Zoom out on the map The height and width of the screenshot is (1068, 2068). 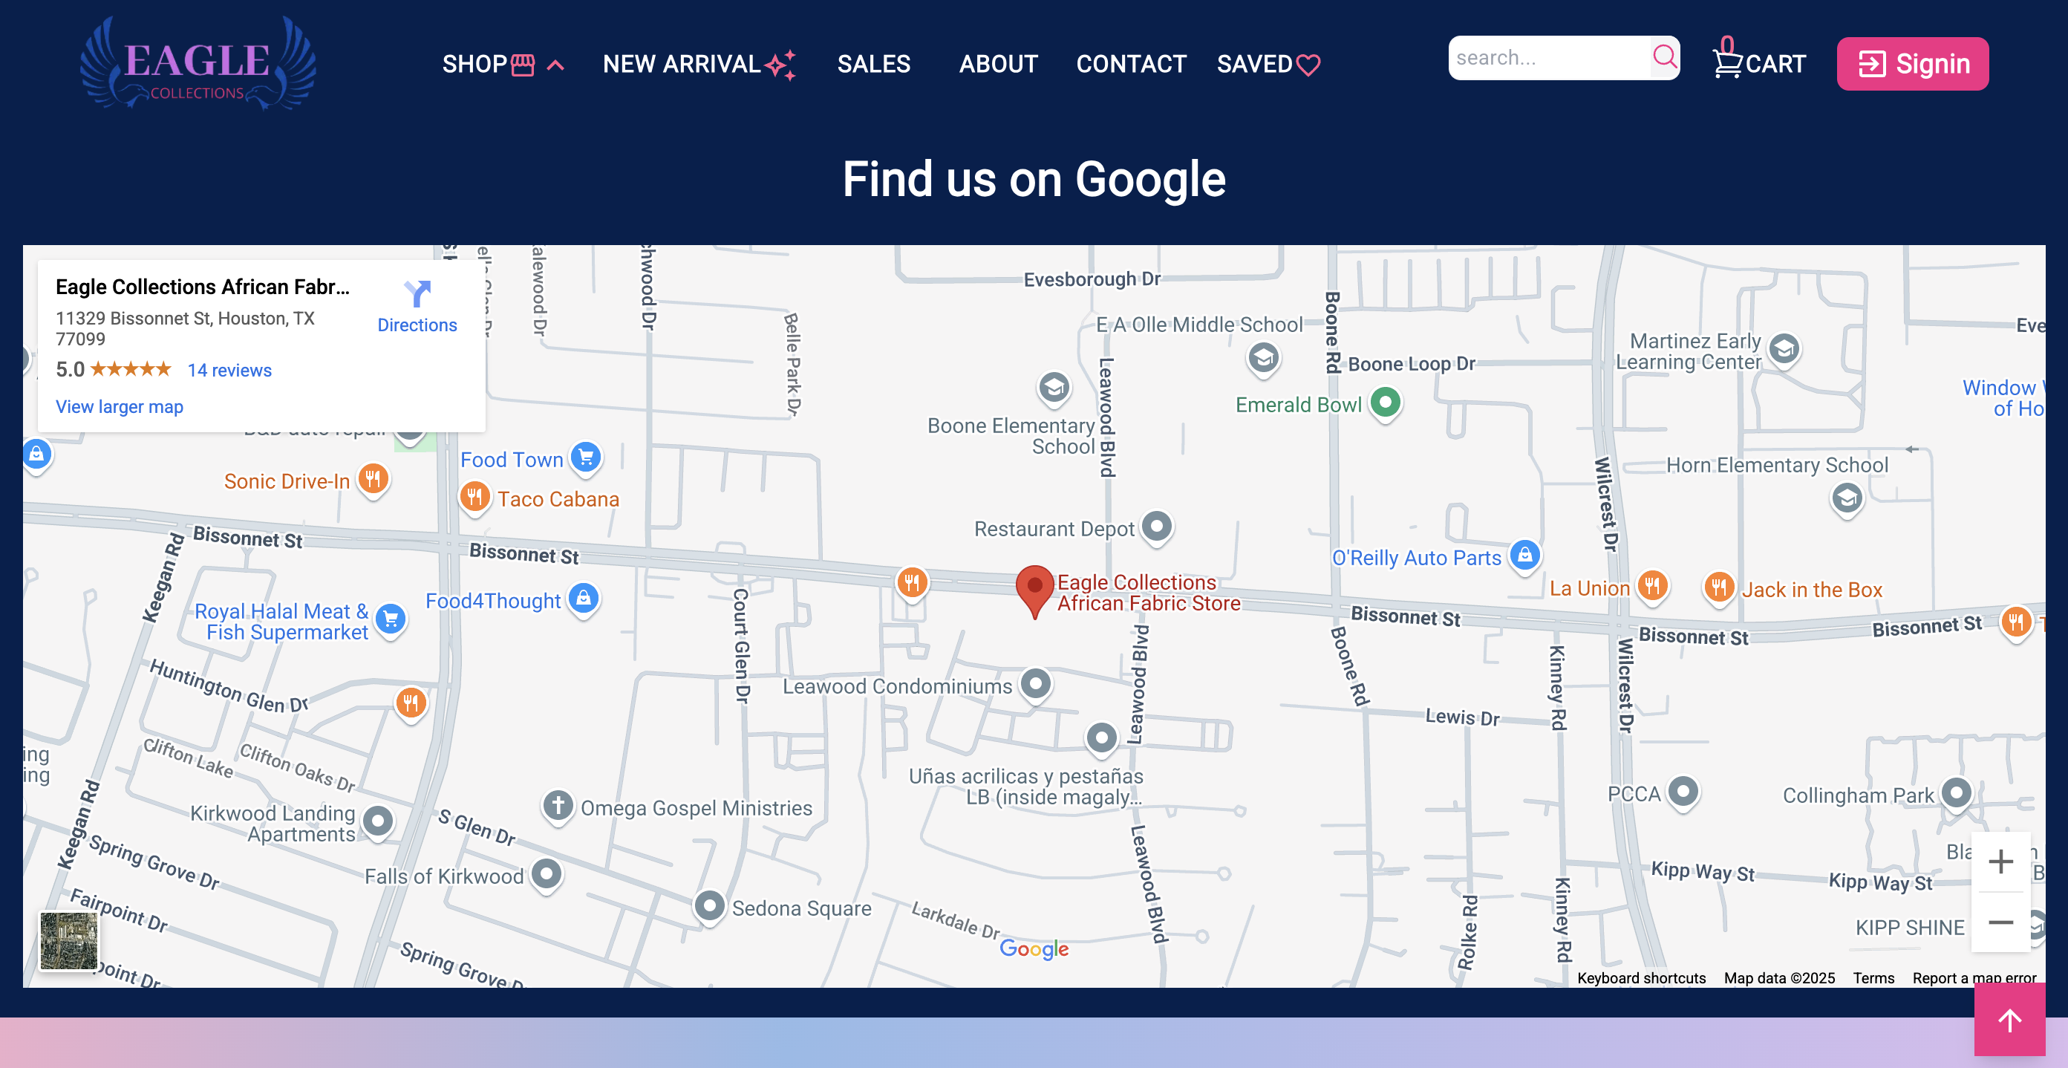[2000, 922]
